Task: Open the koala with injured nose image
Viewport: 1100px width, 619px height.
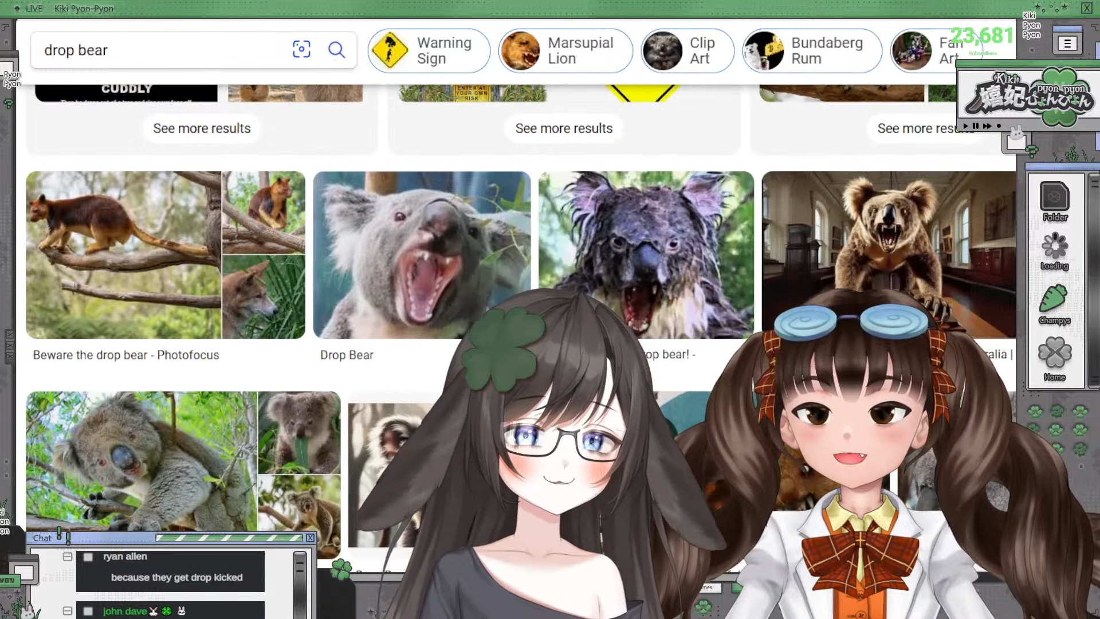Action: 142,461
